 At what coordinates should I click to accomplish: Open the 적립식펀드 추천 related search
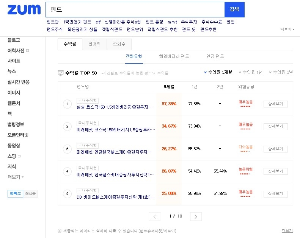pyautogui.click(x=162, y=30)
